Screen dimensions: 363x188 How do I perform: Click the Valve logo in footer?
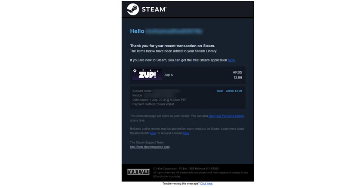[x=138, y=172]
